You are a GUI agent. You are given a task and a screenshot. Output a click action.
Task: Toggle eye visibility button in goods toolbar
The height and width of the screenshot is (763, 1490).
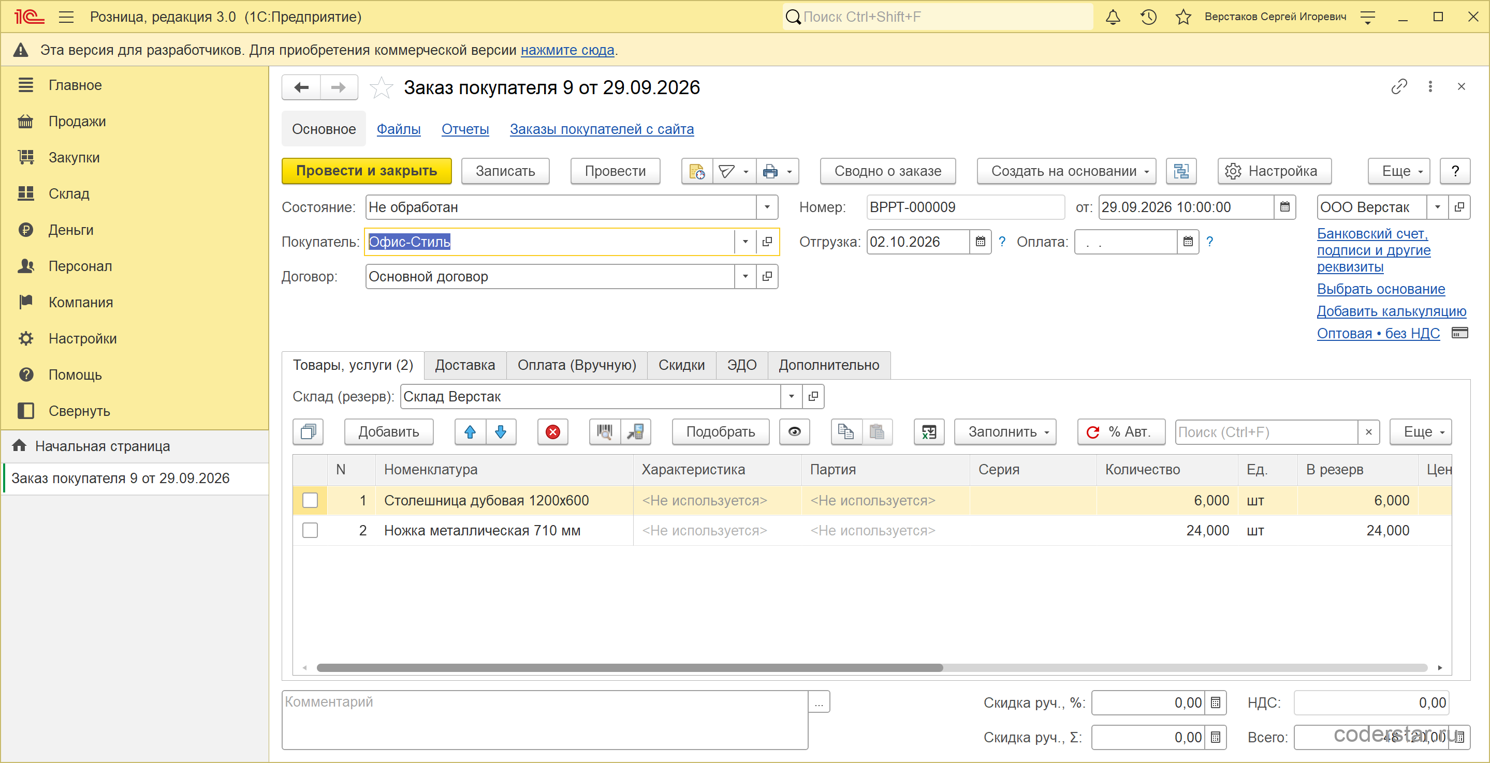click(x=795, y=432)
